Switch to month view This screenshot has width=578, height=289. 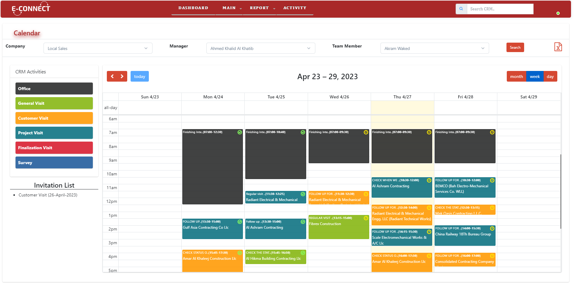coord(517,76)
